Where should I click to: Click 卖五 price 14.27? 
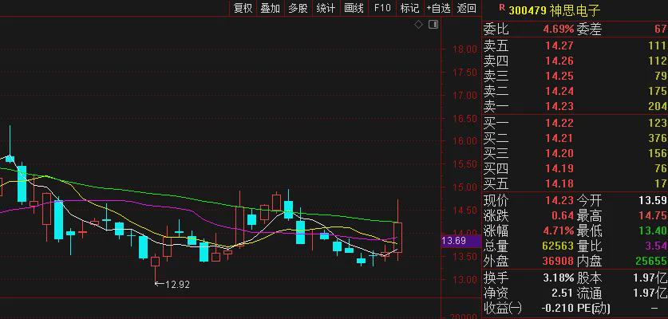click(x=559, y=45)
